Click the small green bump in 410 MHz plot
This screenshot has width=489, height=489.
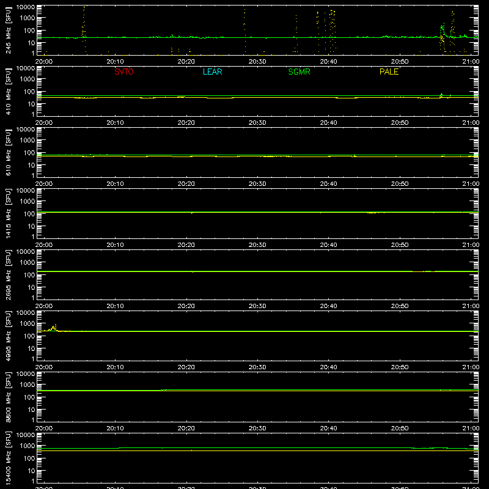coord(441,94)
